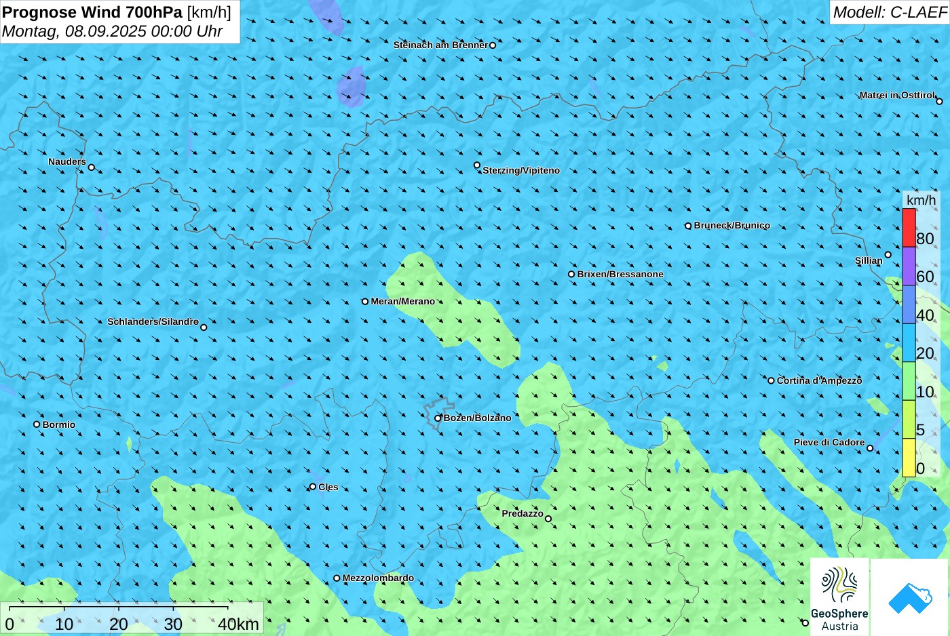The width and height of the screenshot is (950, 636).
Task: Select the yellow 0-5 km/h legend color
Action: [x=909, y=458]
